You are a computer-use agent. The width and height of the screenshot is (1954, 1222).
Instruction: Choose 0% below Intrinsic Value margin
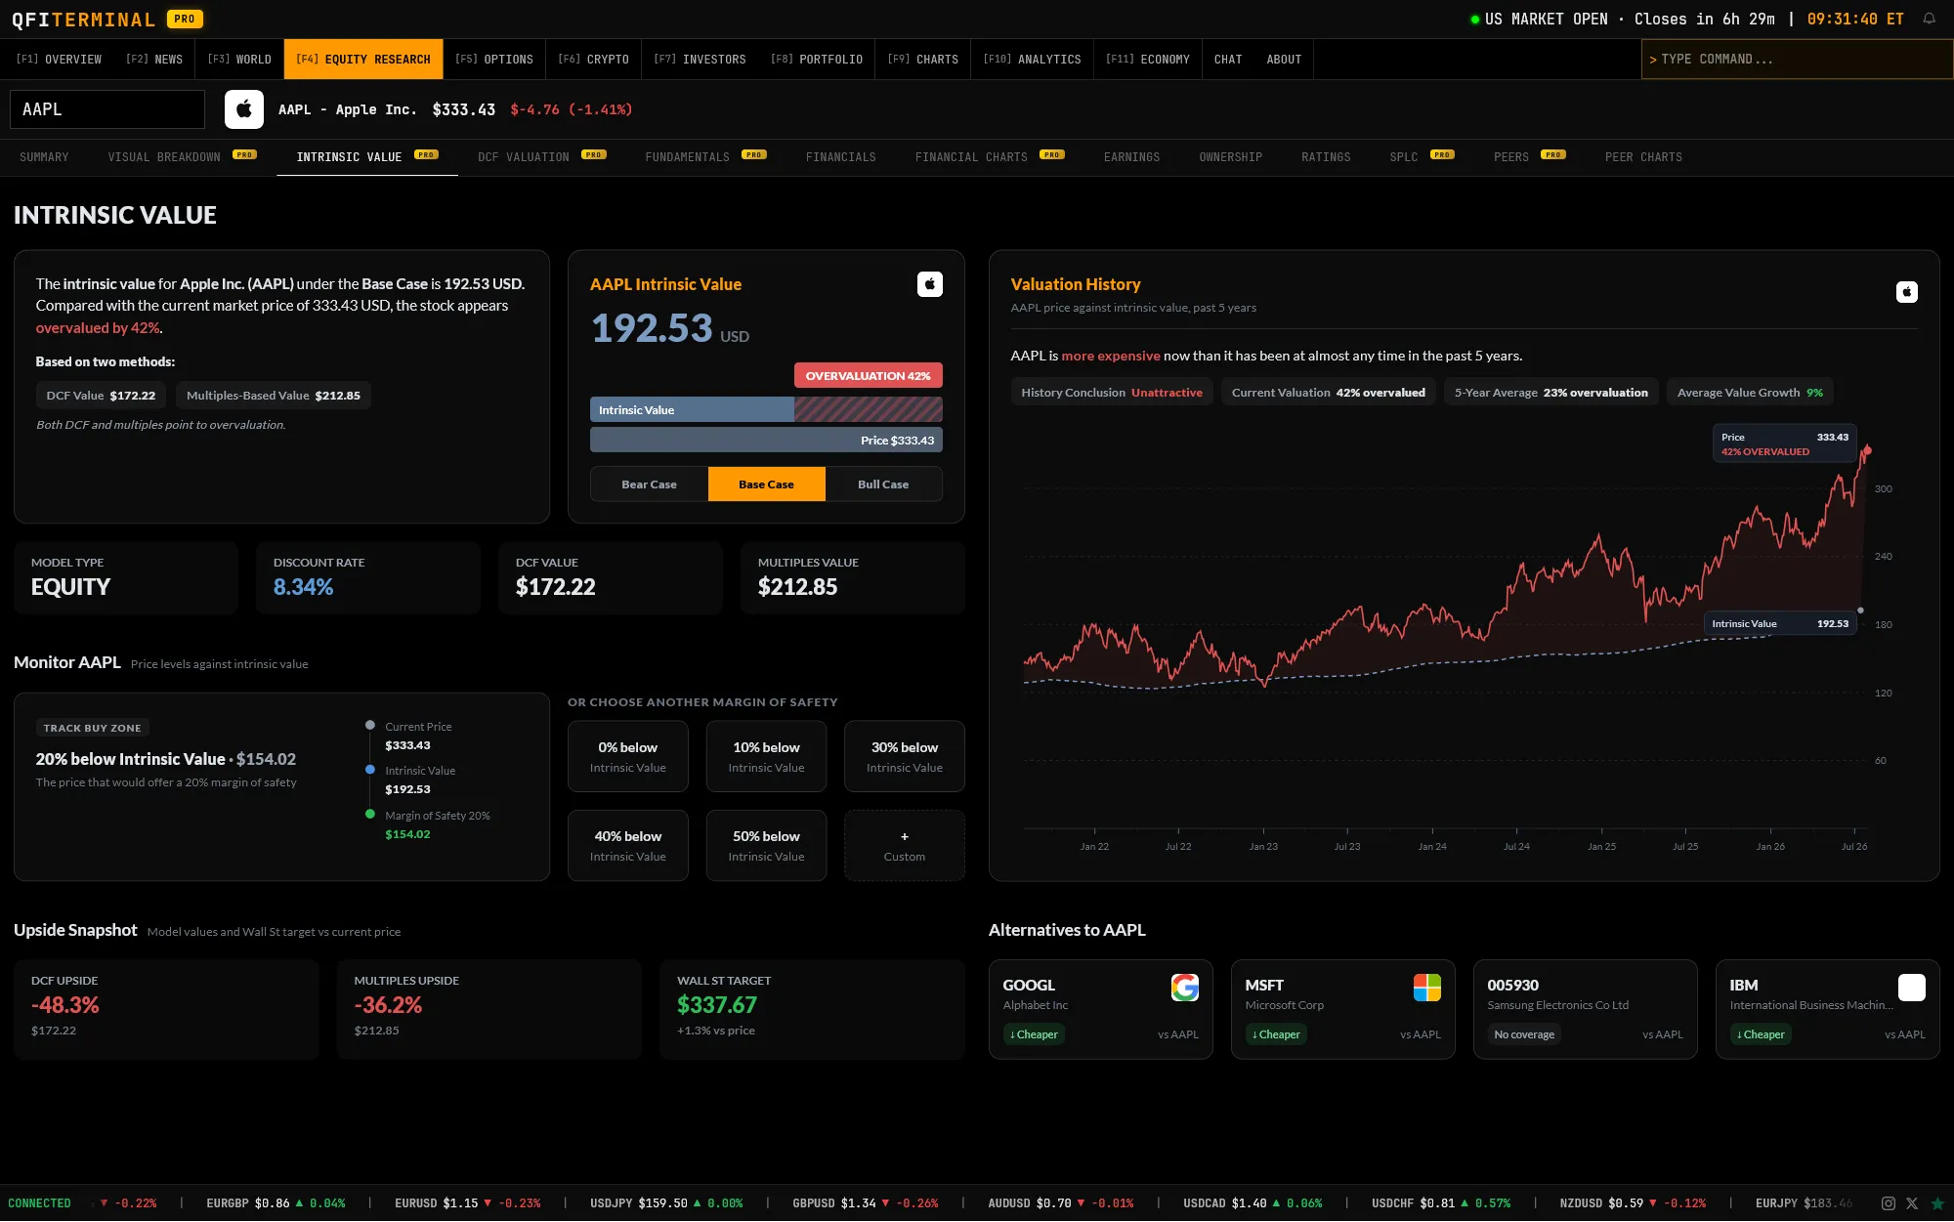pyautogui.click(x=628, y=757)
